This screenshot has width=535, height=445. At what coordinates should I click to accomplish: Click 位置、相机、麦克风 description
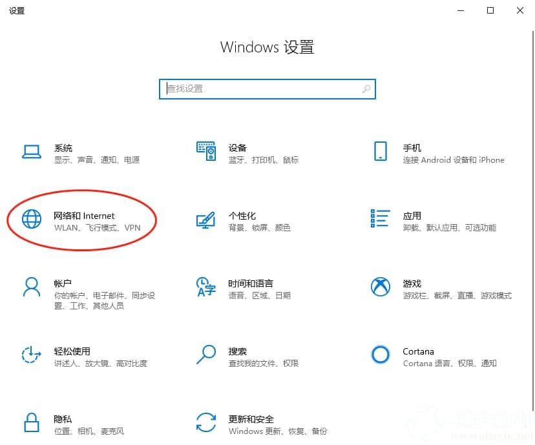[x=89, y=431]
